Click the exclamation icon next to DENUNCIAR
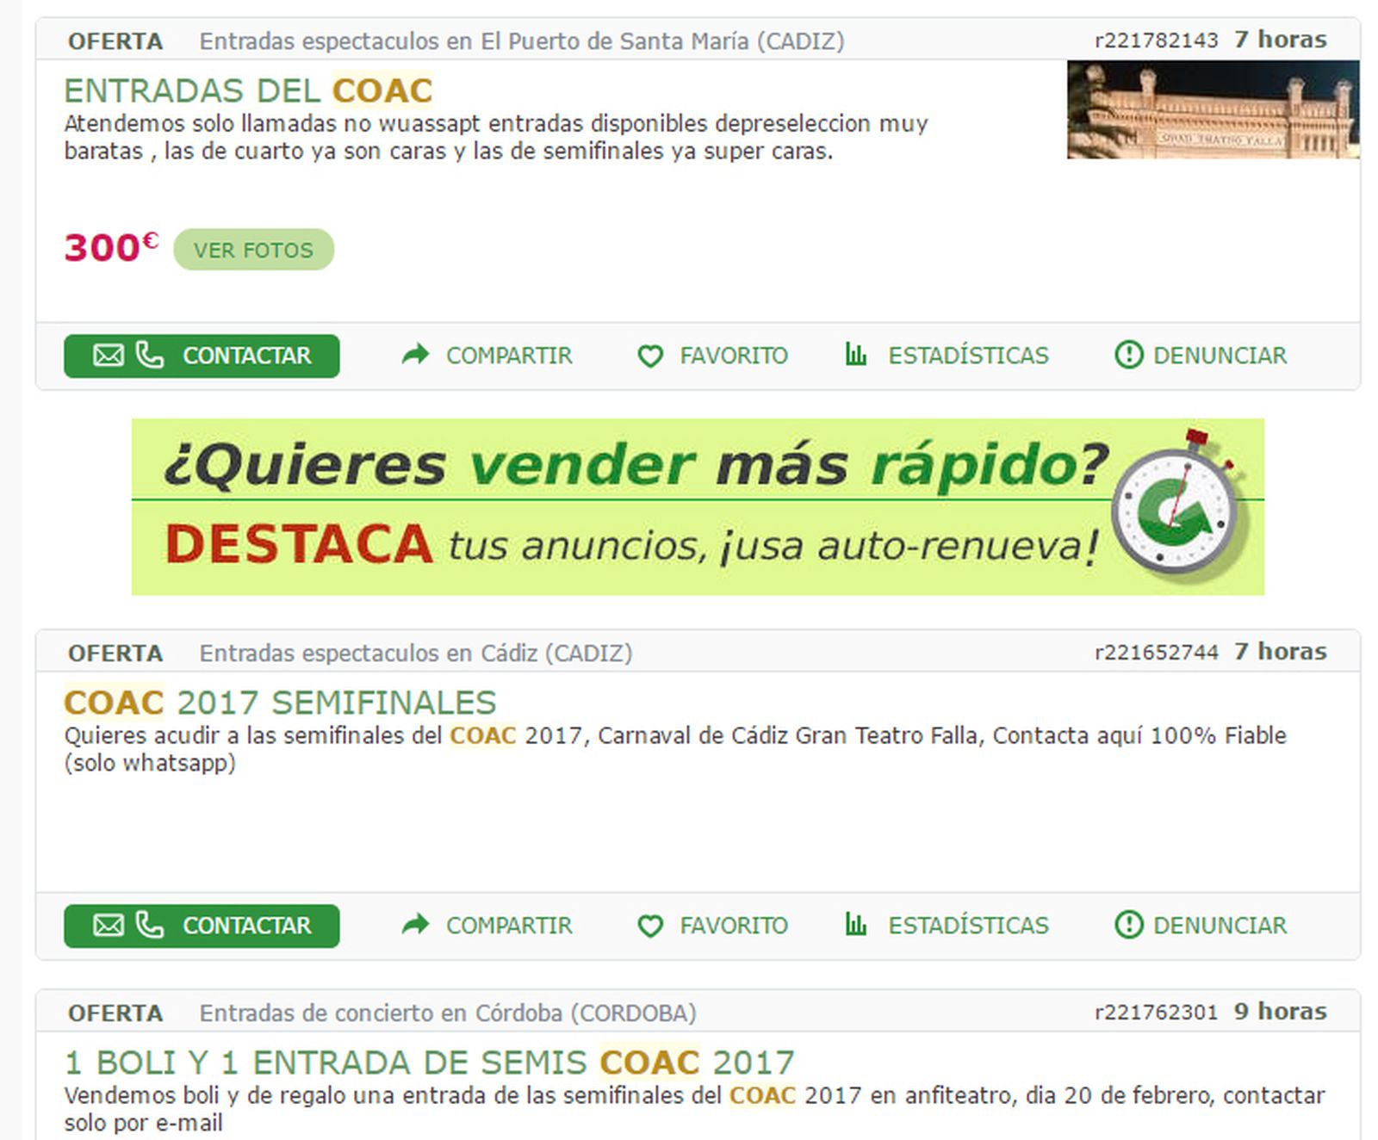The width and height of the screenshot is (1378, 1140). 1128,355
